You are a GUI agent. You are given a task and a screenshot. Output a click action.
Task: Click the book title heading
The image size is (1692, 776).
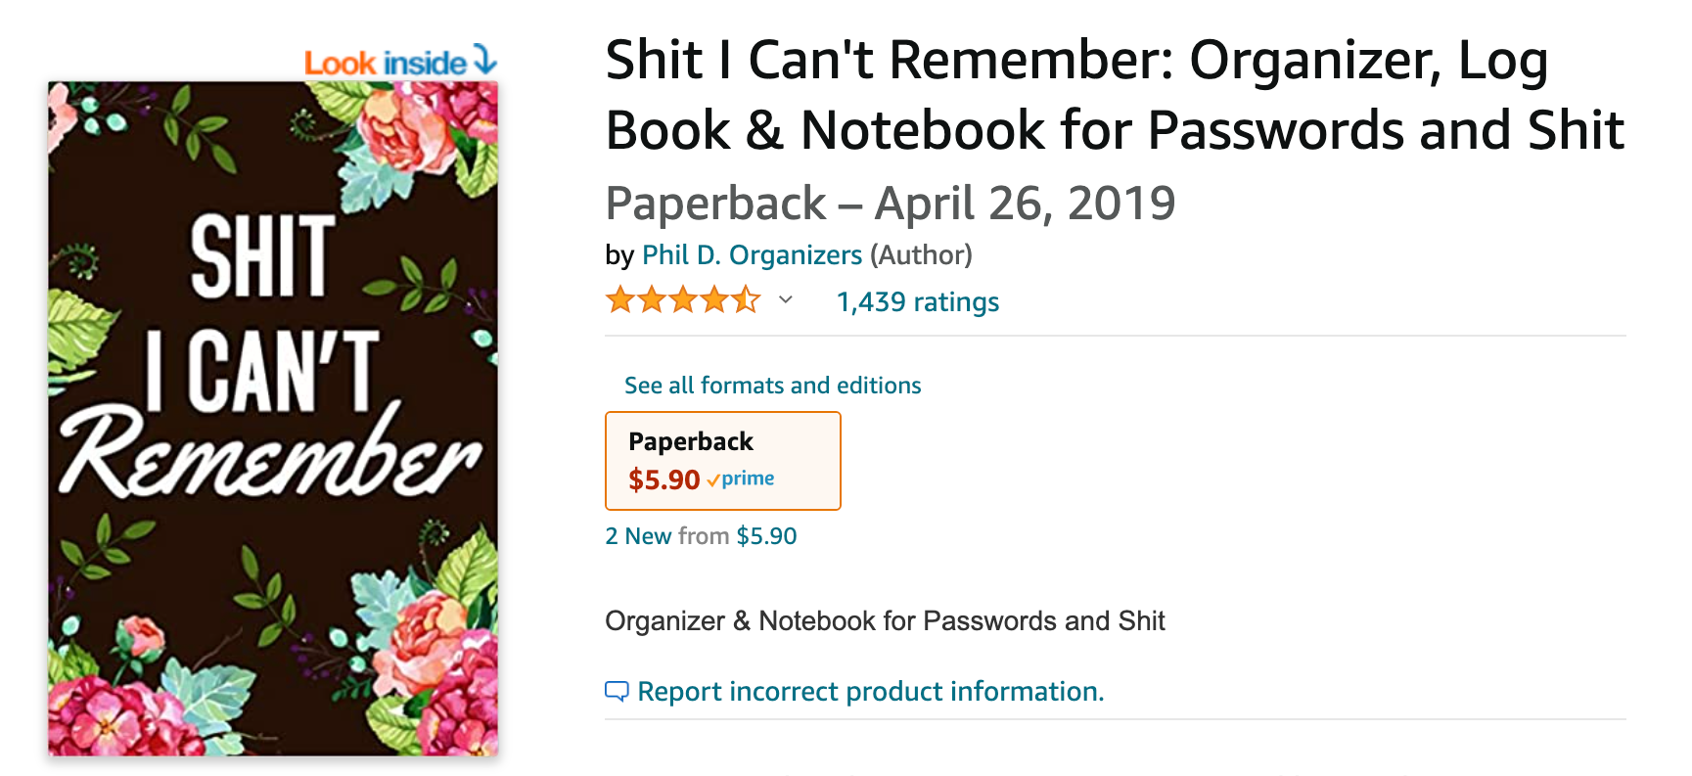(1115, 95)
